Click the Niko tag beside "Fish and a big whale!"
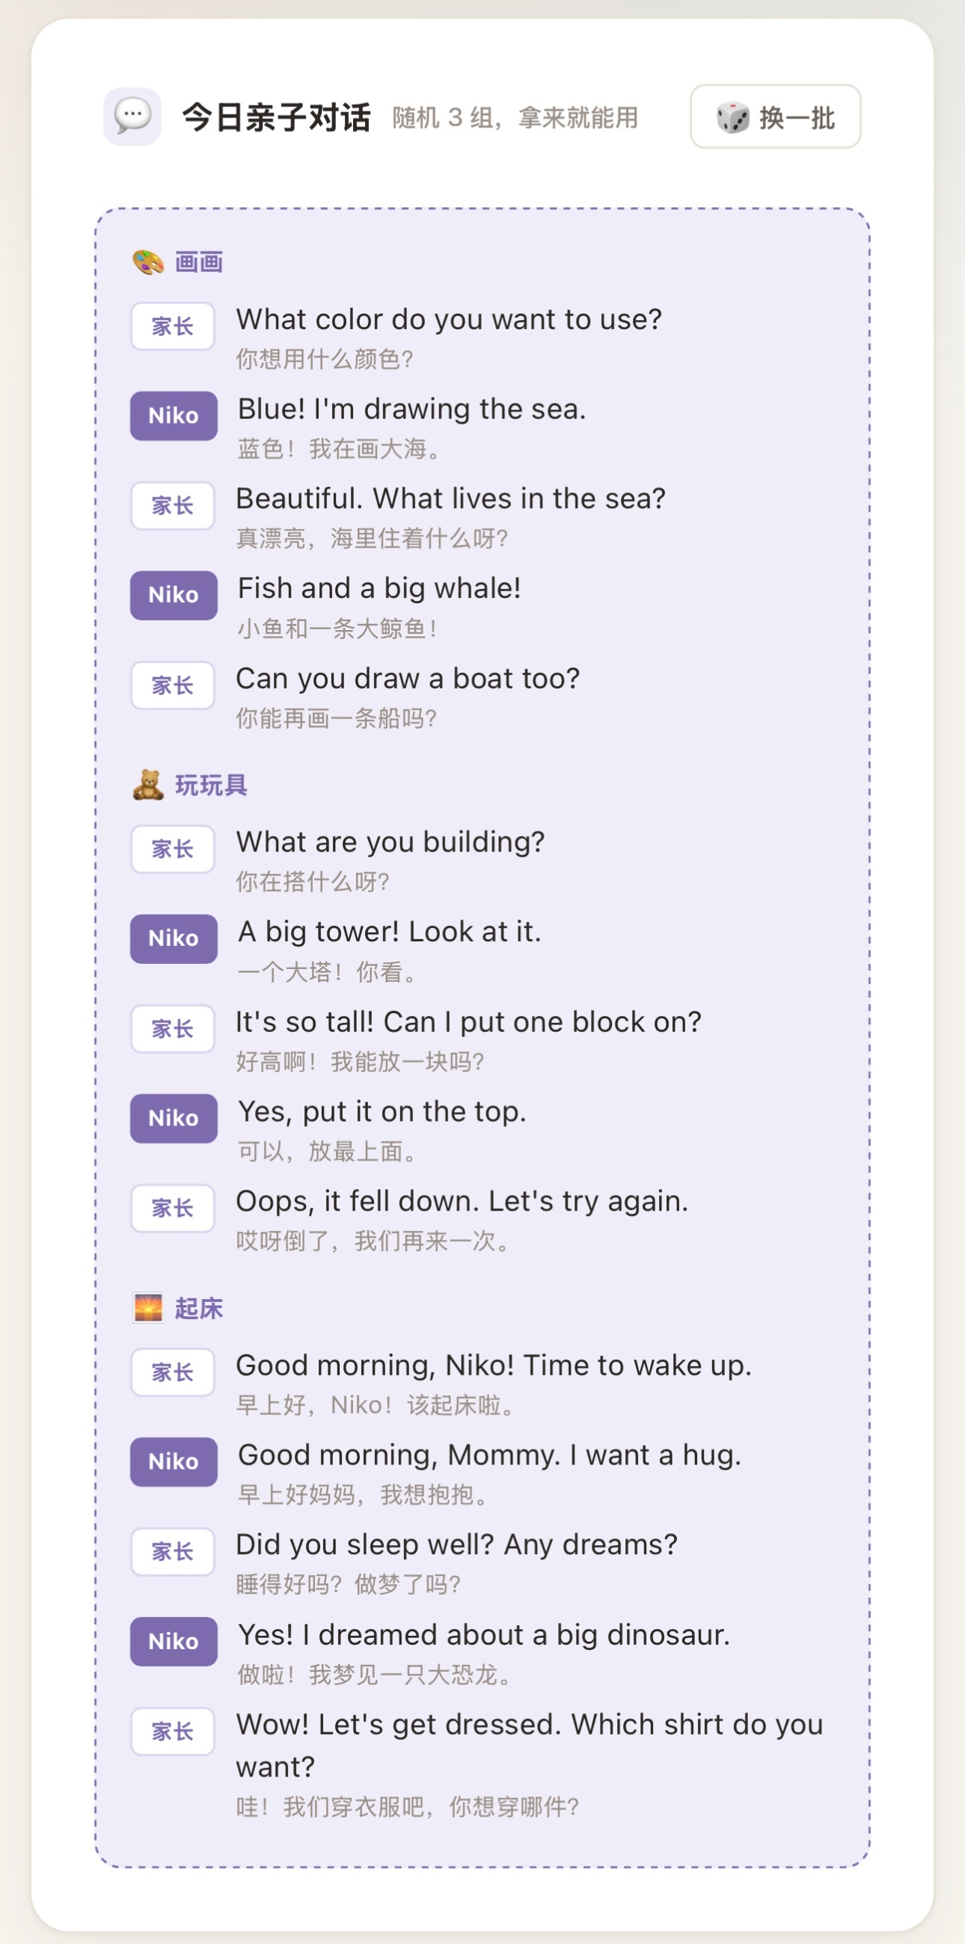Viewport: 965px width, 1944px height. click(174, 596)
